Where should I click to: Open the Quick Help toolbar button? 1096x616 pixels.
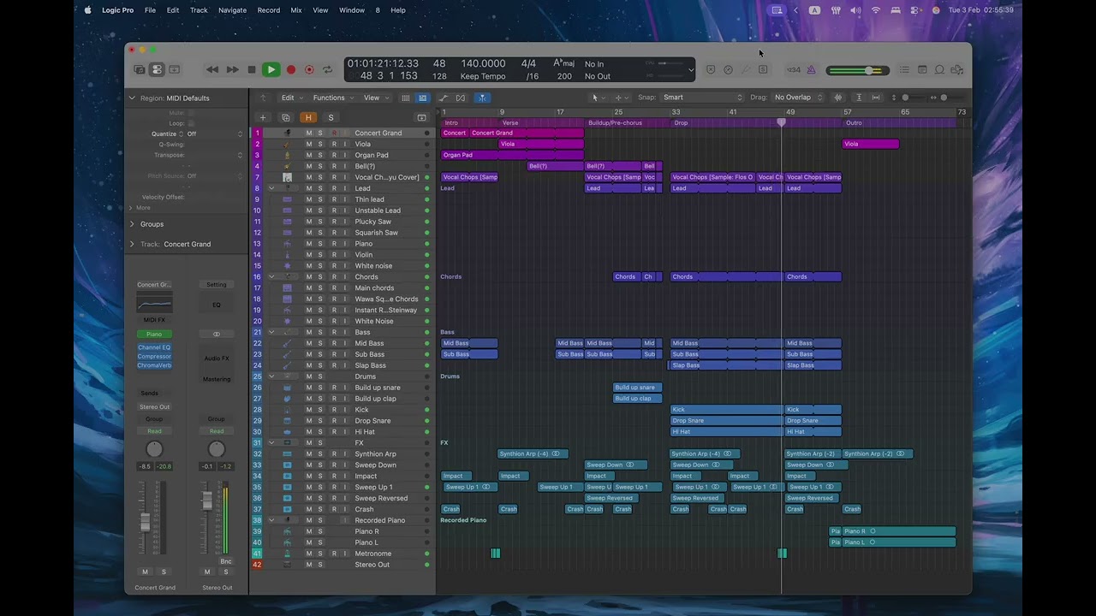(175, 69)
